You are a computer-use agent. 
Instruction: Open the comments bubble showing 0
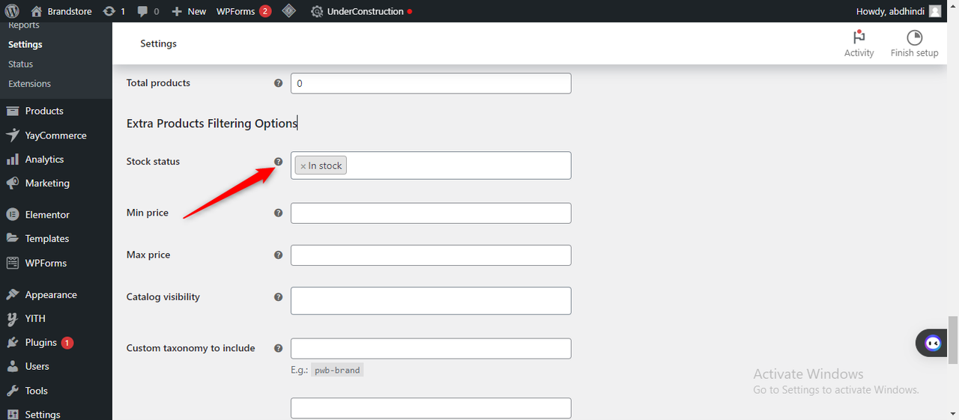(148, 11)
